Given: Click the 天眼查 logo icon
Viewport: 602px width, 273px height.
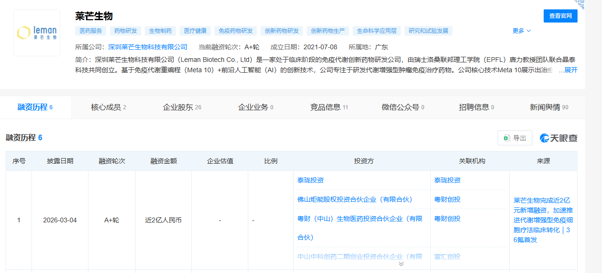Looking at the screenshot, I should 558,138.
